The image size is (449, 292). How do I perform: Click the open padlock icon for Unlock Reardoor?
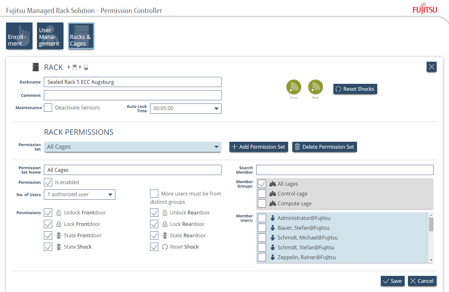[x=165, y=213]
